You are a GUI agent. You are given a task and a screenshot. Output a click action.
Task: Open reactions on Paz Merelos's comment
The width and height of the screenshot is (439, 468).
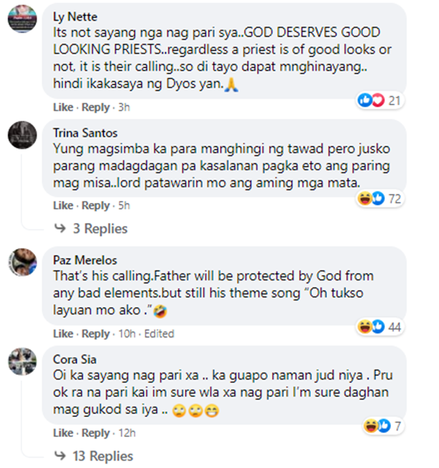point(380,327)
